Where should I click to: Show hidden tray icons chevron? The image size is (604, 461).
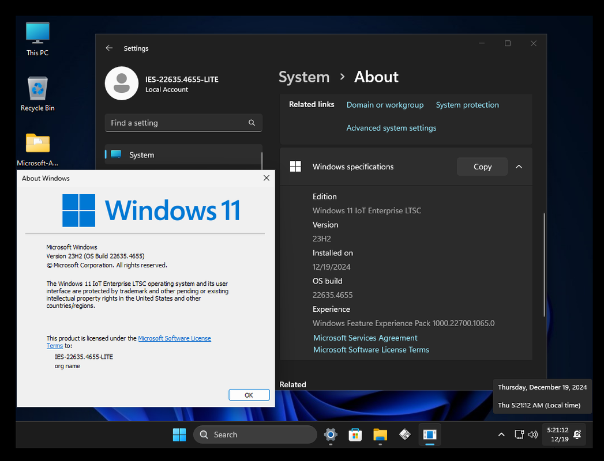click(501, 434)
